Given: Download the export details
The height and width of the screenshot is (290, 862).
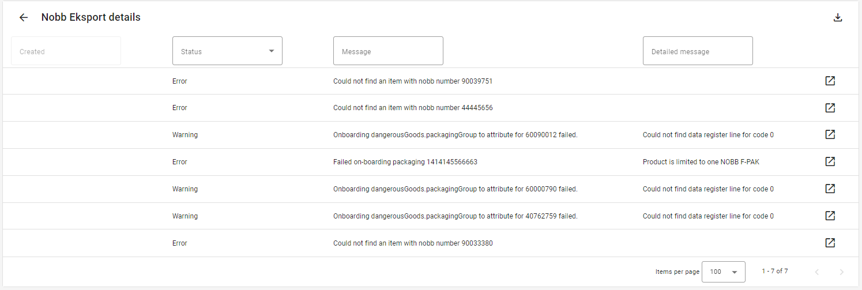Looking at the screenshot, I should [838, 17].
